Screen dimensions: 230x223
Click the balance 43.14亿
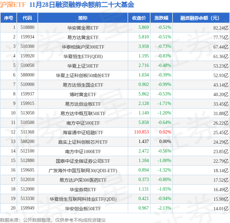221,85
